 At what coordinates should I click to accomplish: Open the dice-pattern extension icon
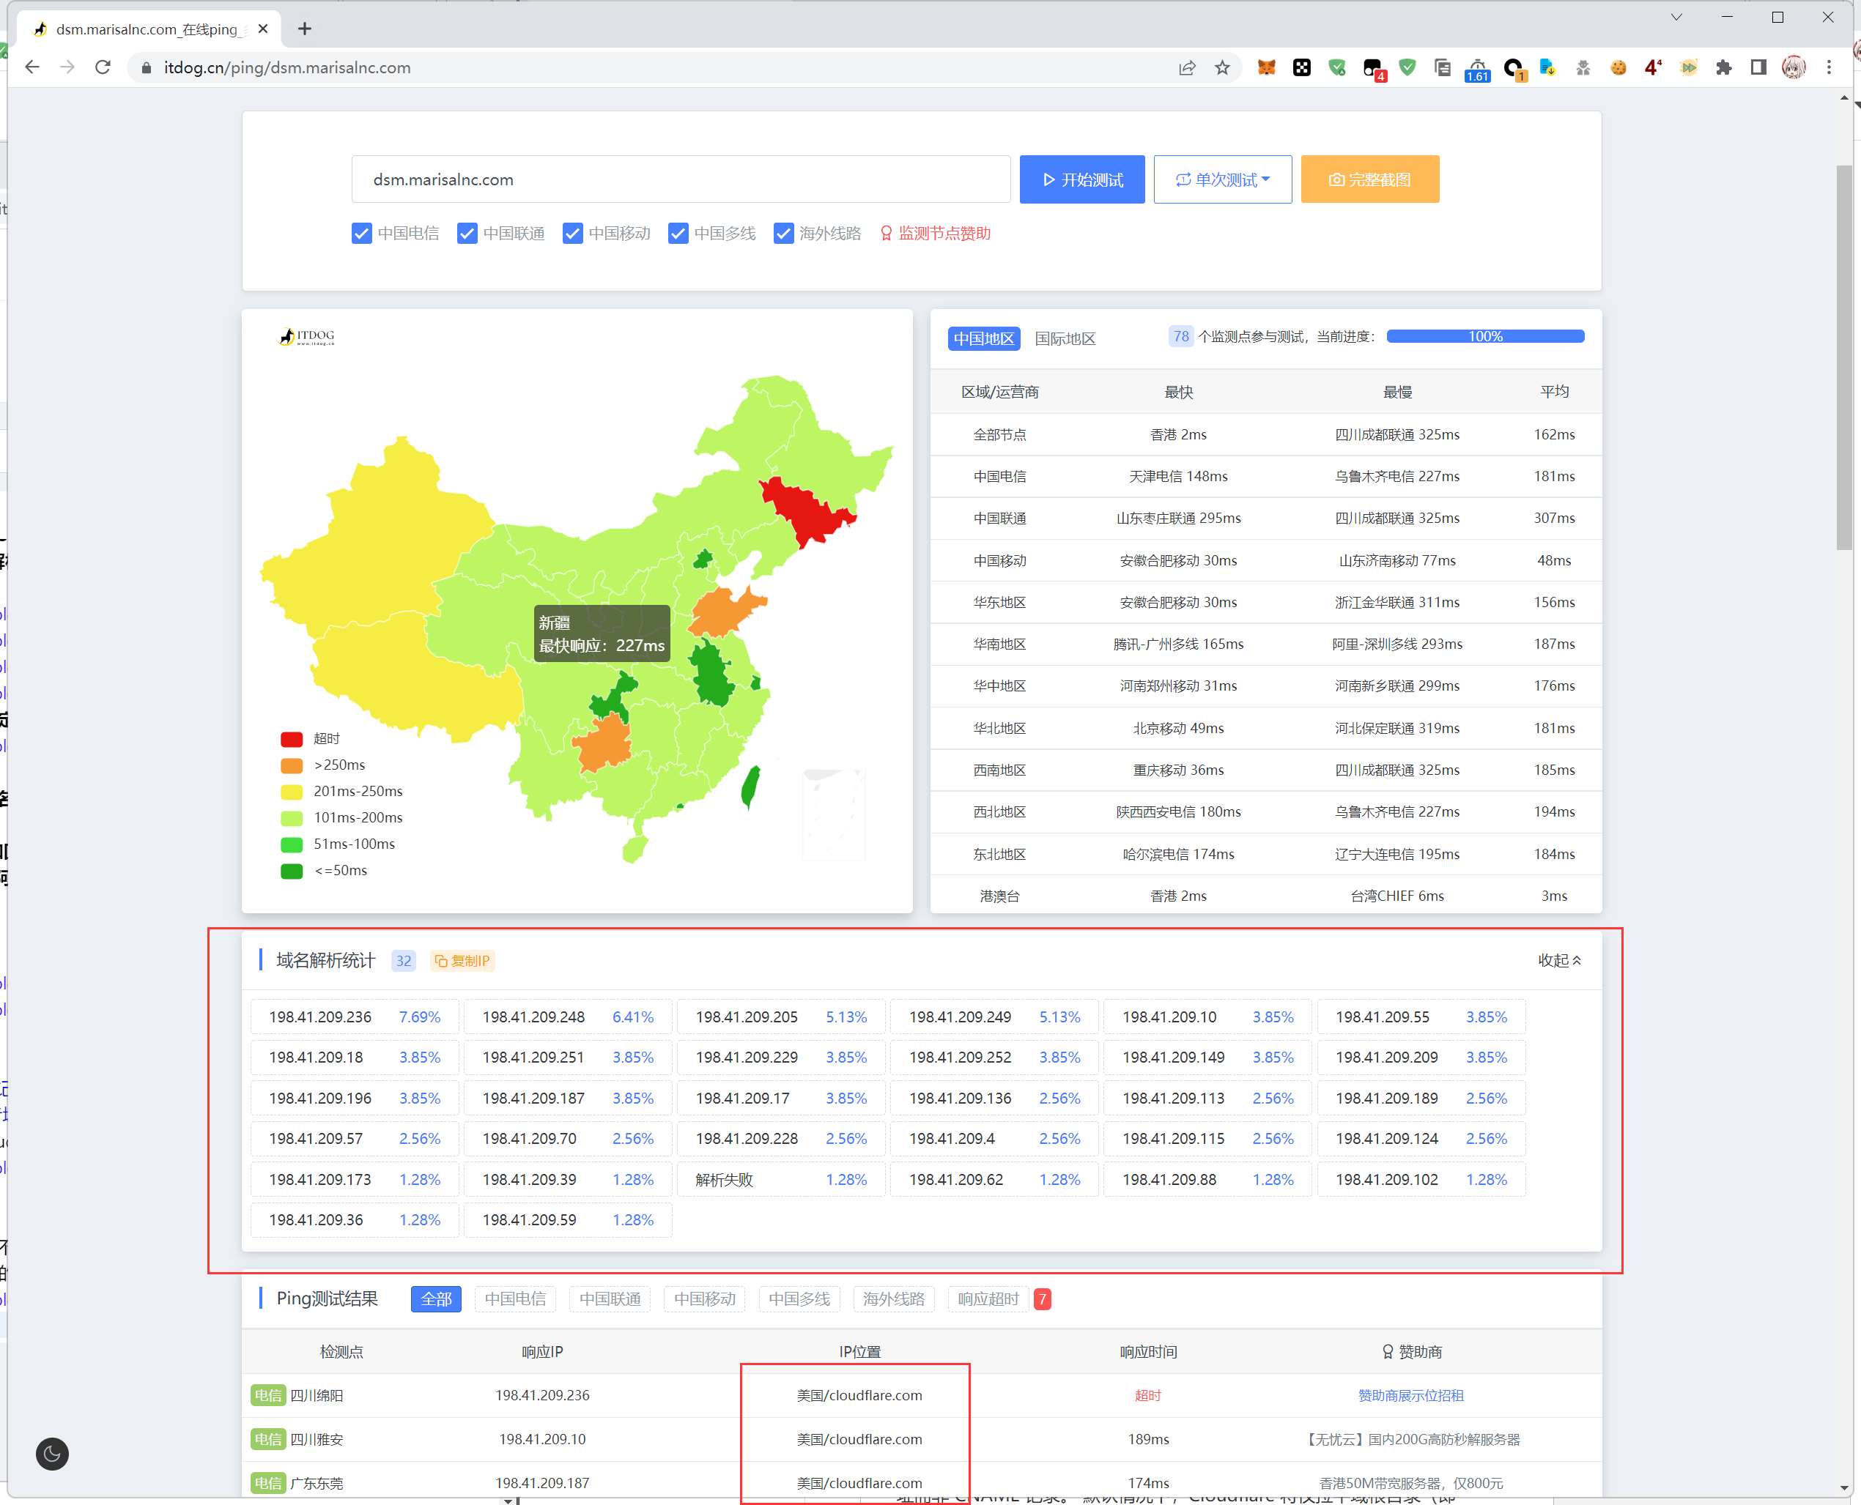click(x=1302, y=67)
